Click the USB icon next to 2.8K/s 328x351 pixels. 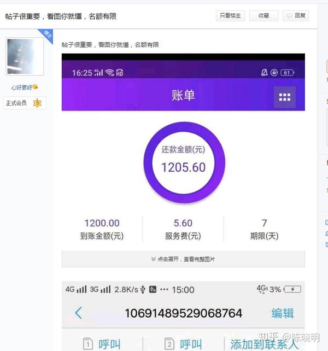[x=143, y=289]
